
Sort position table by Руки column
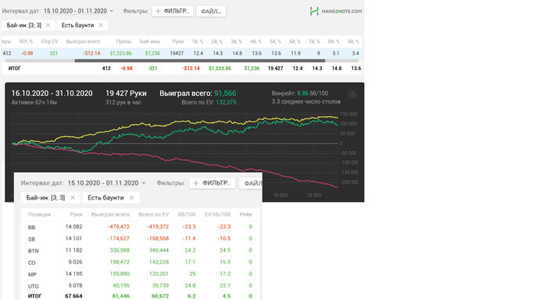(x=76, y=214)
